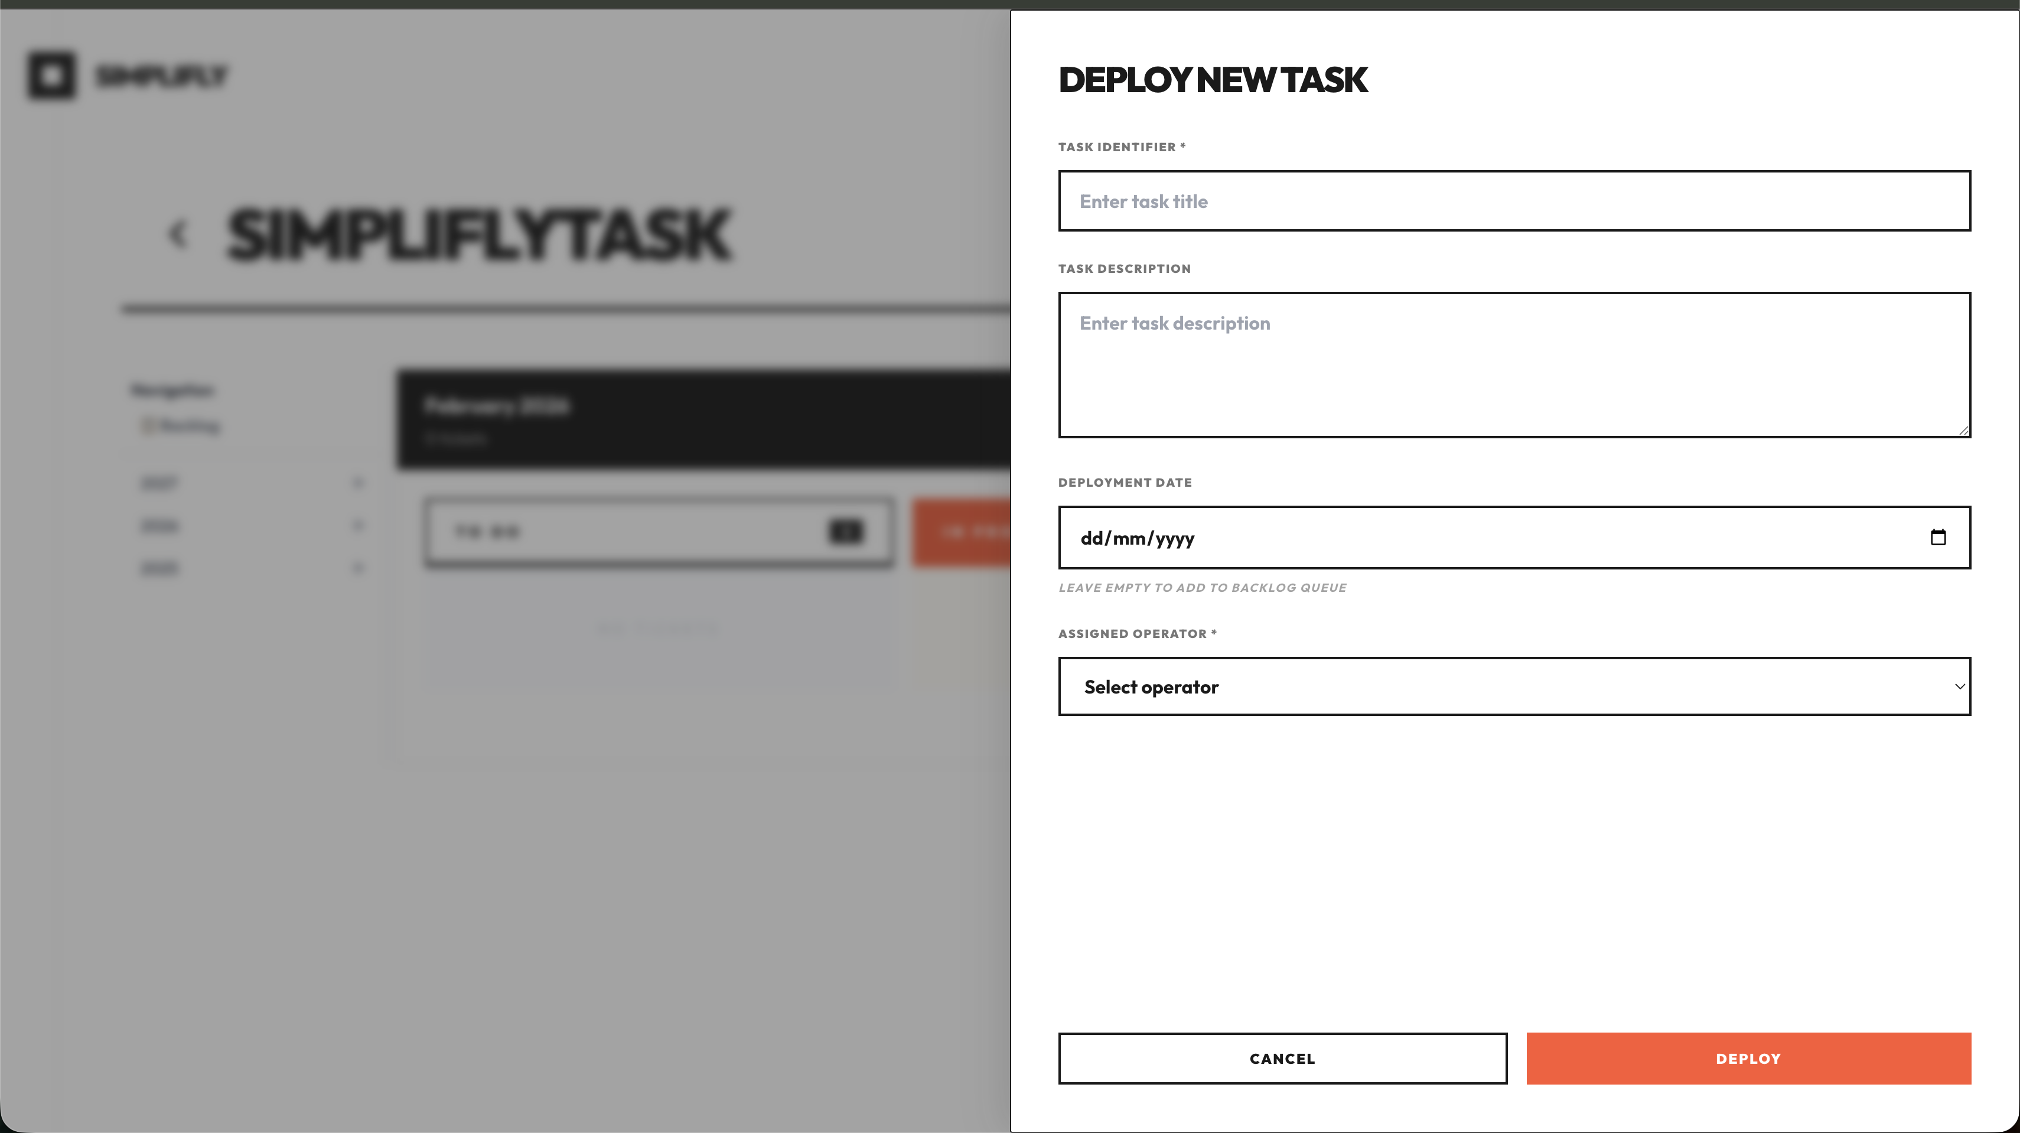The image size is (2020, 1133).
Task: Open the calendar date picker icon
Action: click(1938, 537)
